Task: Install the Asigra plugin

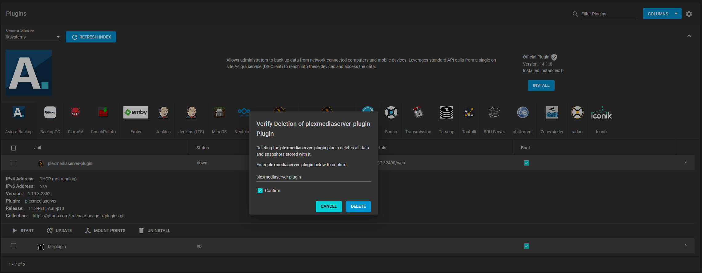Action: pos(541,86)
